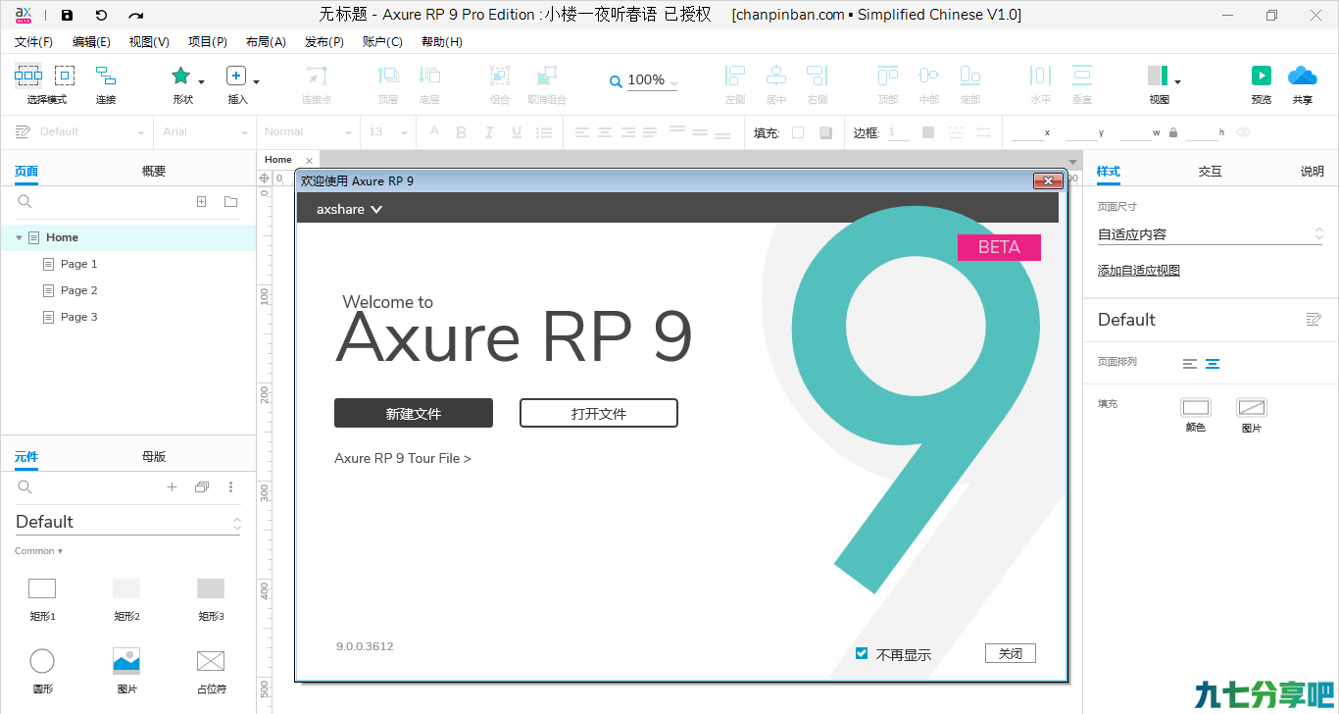Click the 组合 group icon

pyautogui.click(x=500, y=76)
